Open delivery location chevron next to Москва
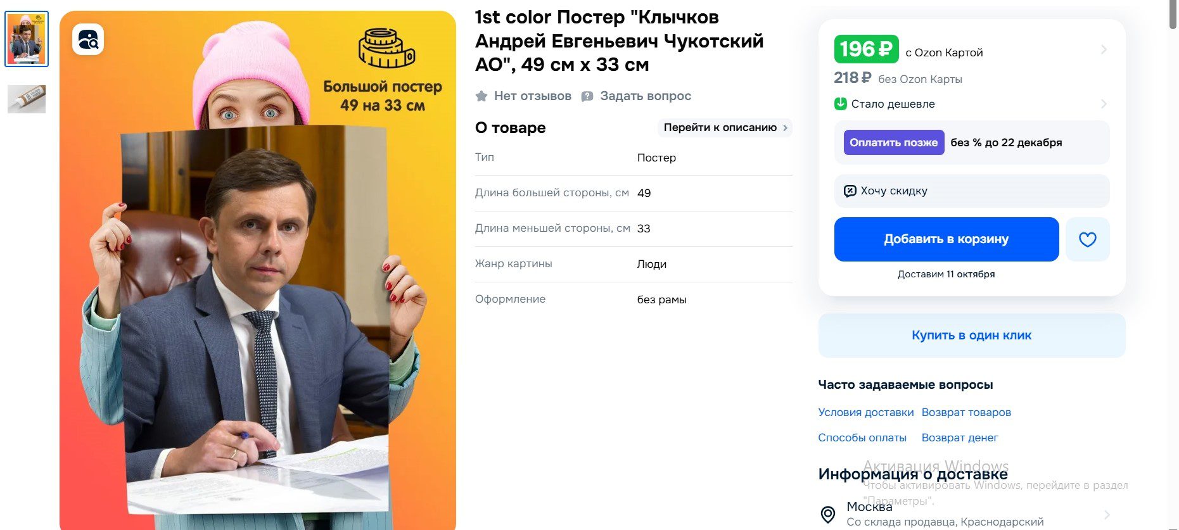Image resolution: width=1179 pixels, height=530 pixels. [1107, 514]
